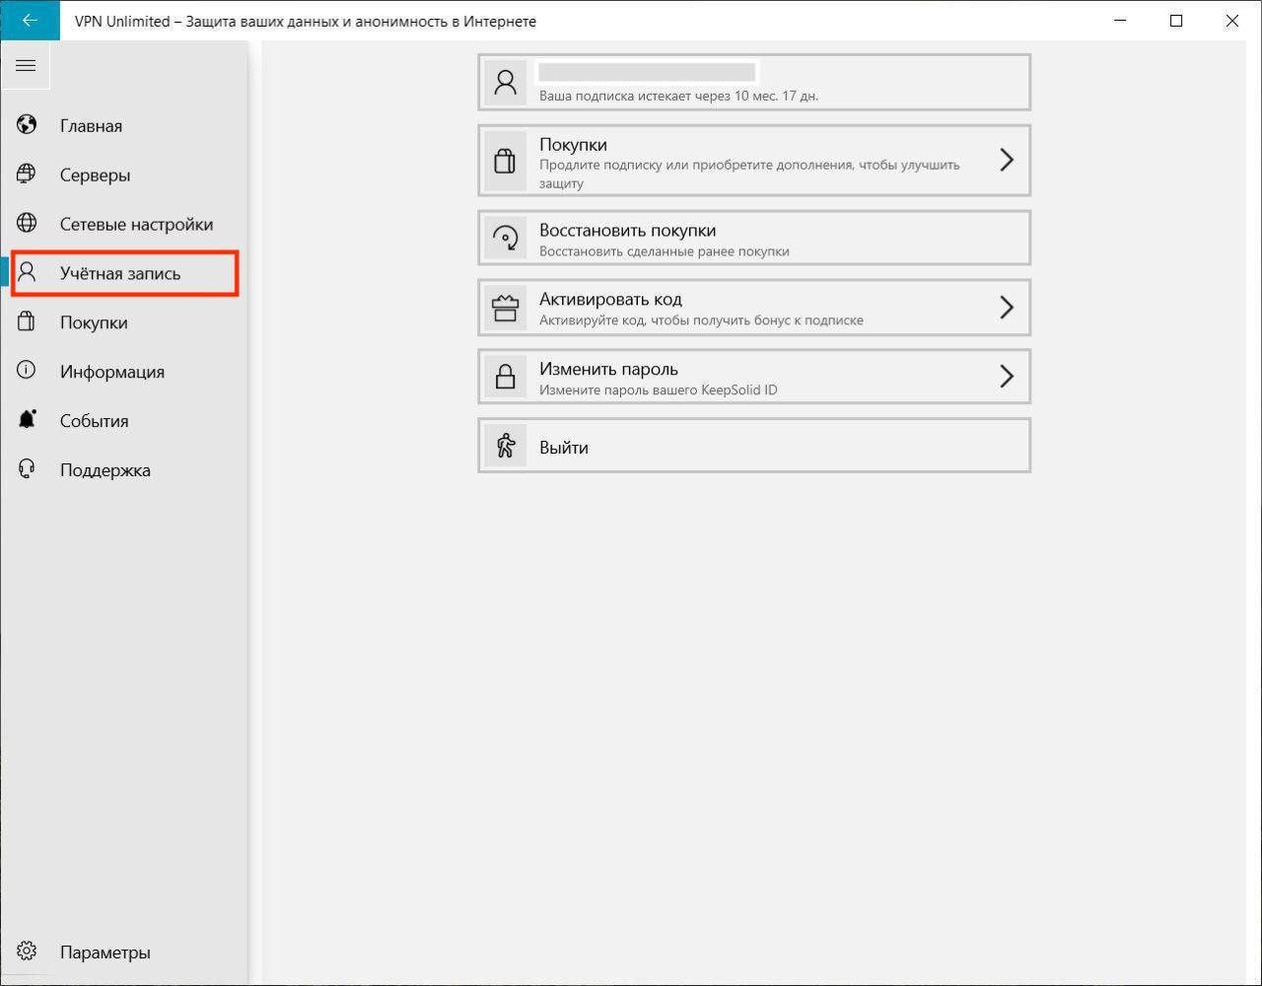Image resolution: width=1262 pixels, height=986 pixels.
Task: Click the user profile subscription card
Action: 753,83
